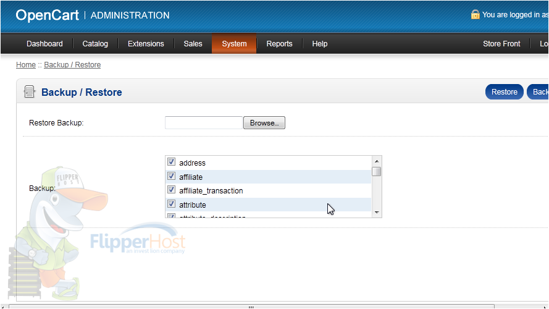Image resolution: width=549 pixels, height=309 pixels.
Task: Select the 'affiliate' table label
Action: point(191,177)
